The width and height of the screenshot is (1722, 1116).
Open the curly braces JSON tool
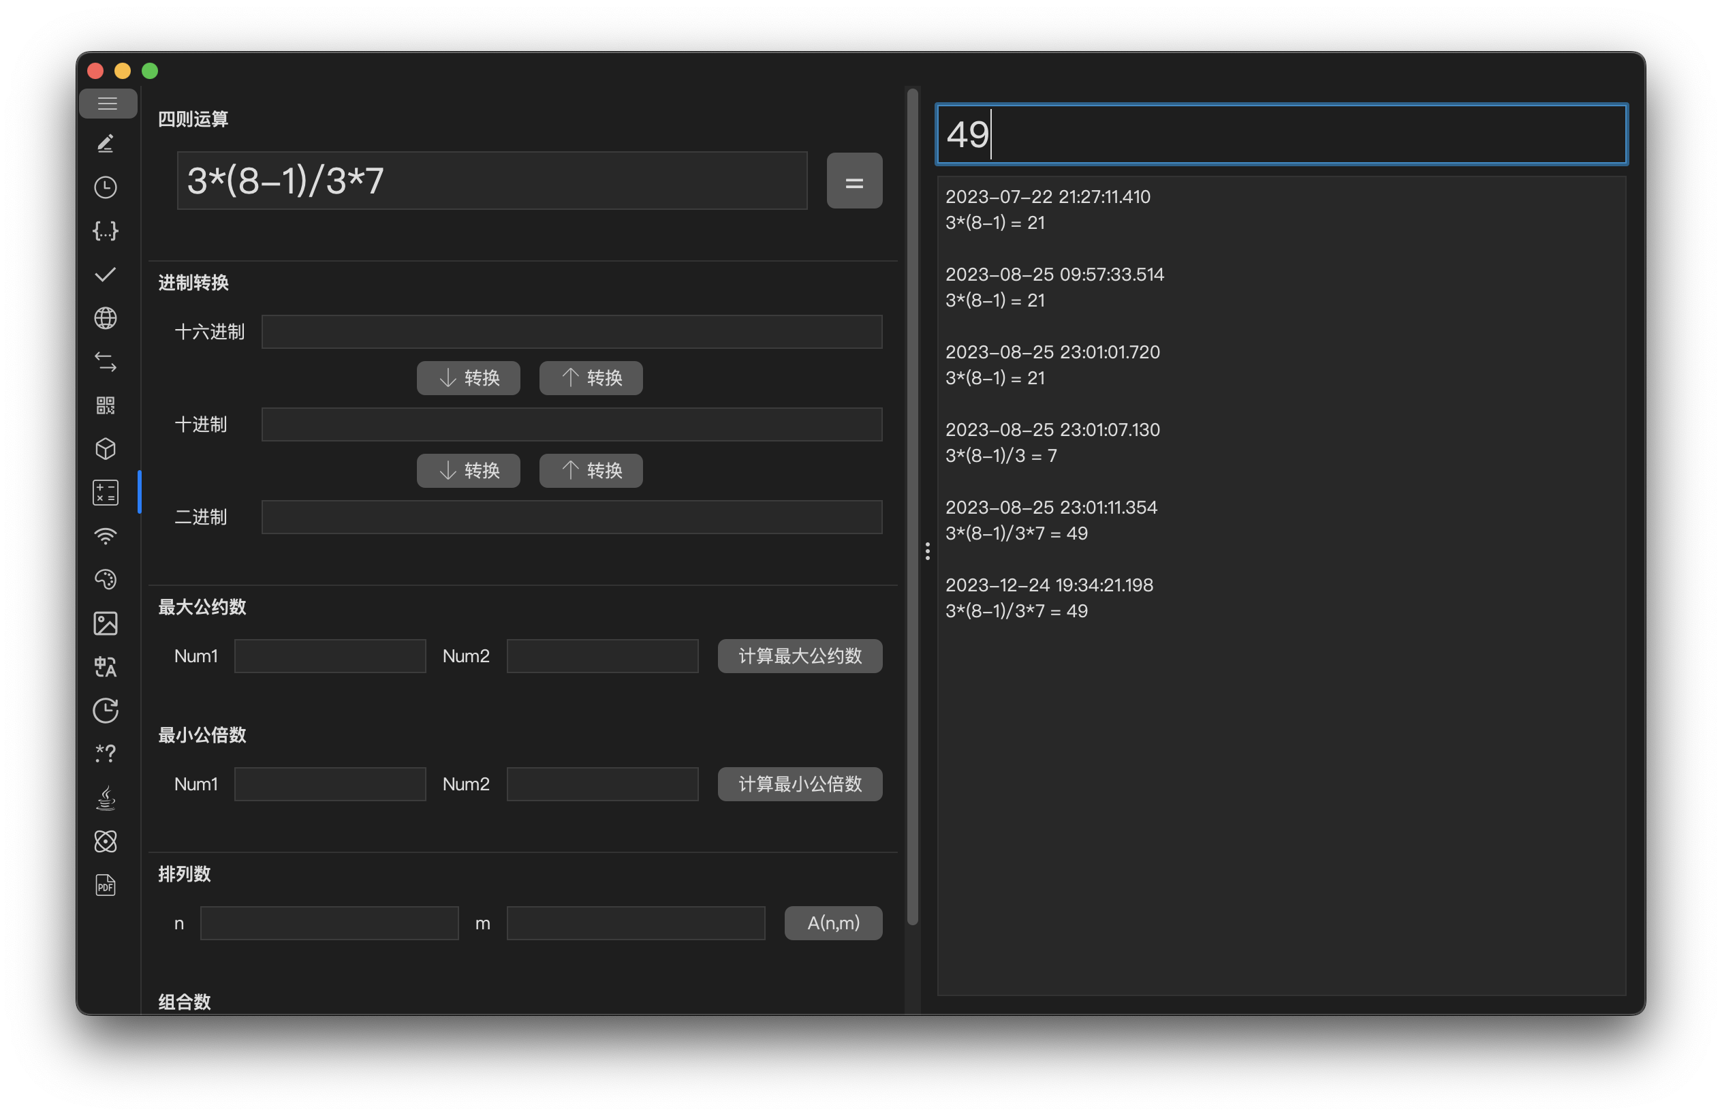(x=106, y=231)
